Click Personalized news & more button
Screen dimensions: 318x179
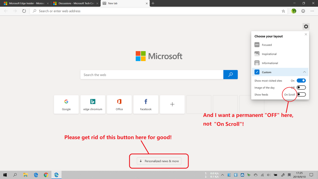(159, 161)
